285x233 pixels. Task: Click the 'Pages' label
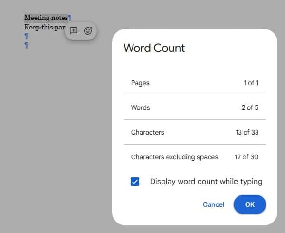pyautogui.click(x=140, y=83)
